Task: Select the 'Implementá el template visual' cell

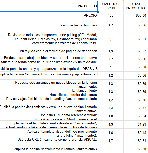Action: [49, 125]
